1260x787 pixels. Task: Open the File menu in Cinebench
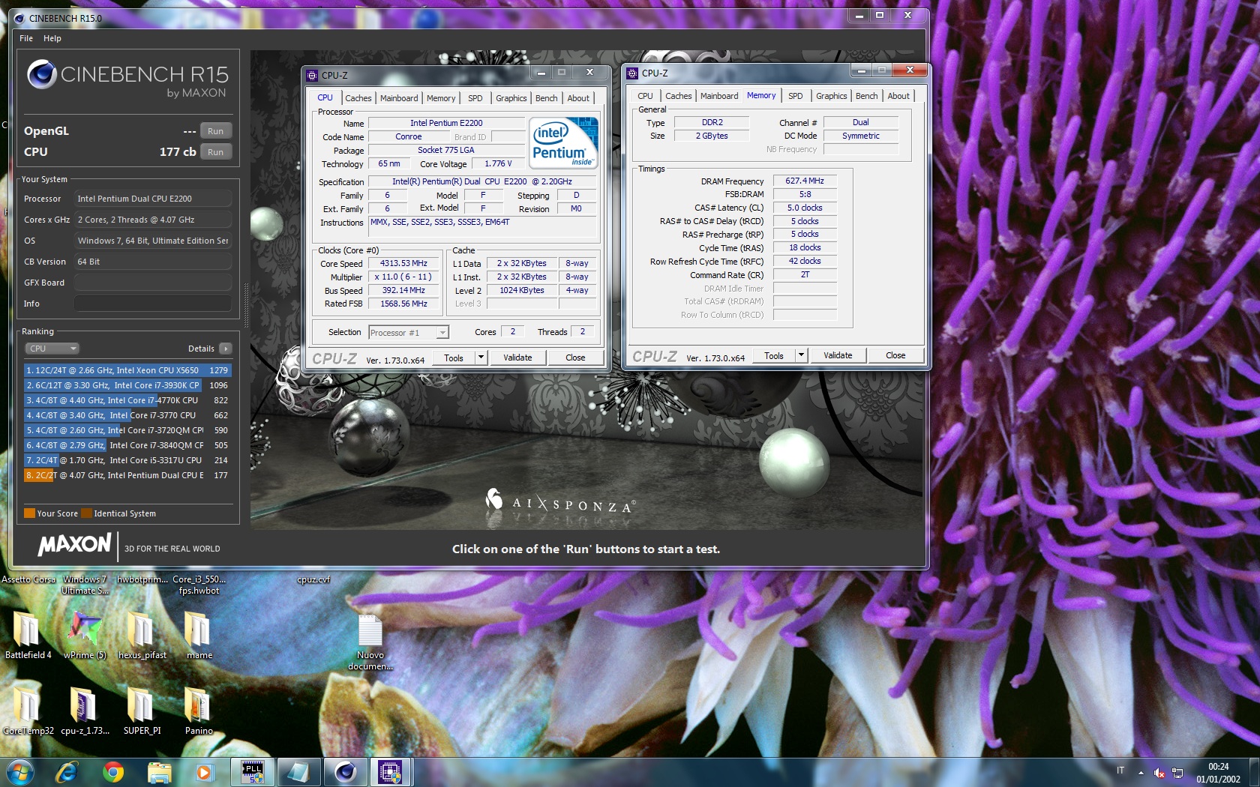coord(26,38)
